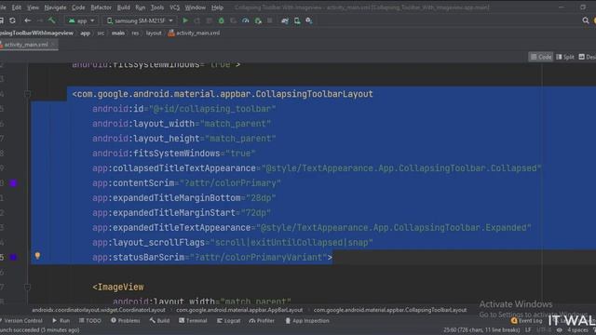Click the purple contentScrim color swatch

click(x=13, y=183)
